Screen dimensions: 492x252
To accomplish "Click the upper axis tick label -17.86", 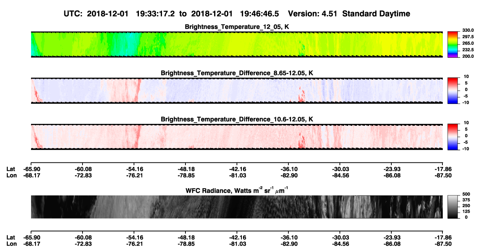I will (x=443, y=169).
